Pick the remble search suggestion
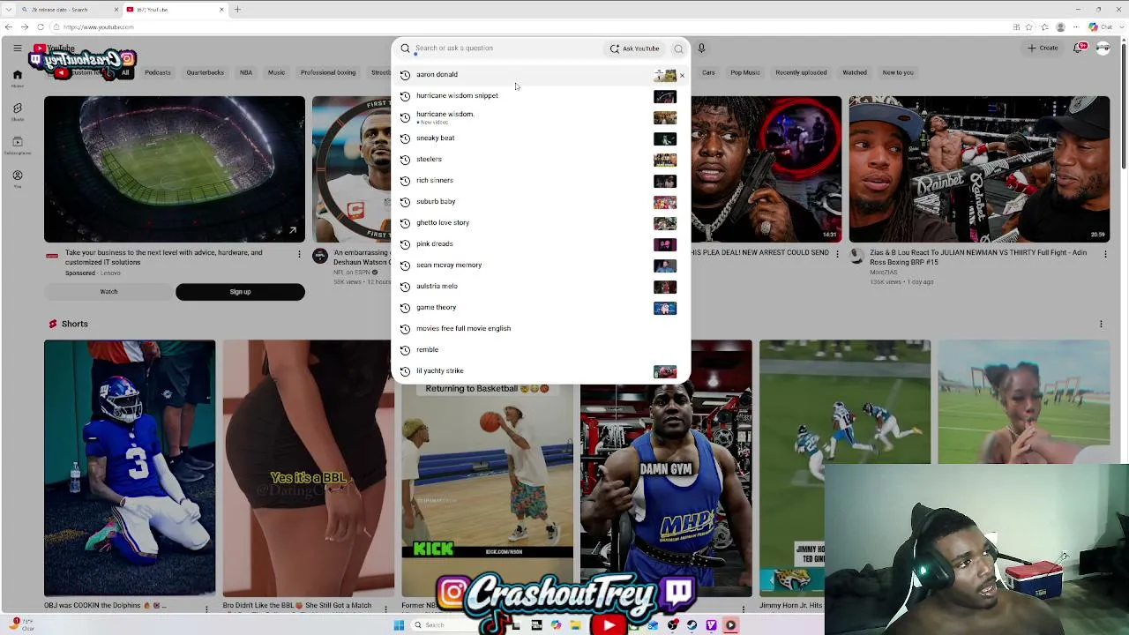The width and height of the screenshot is (1129, 635). pos(539,350)
